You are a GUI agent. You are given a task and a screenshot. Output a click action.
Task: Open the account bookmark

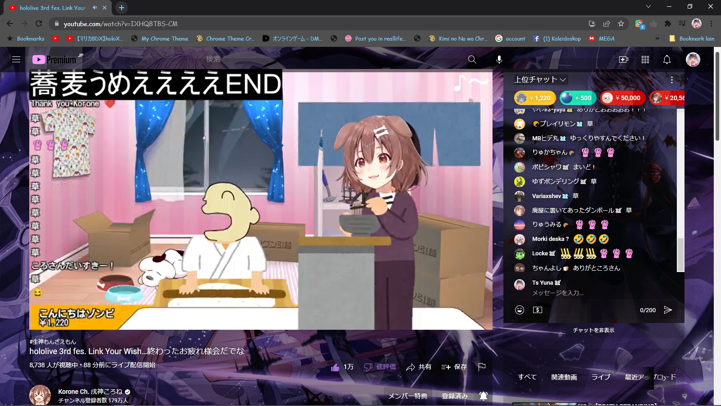511,39
